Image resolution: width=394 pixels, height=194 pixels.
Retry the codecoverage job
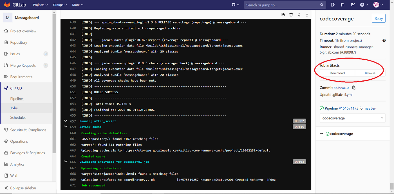tap(378, 18)
